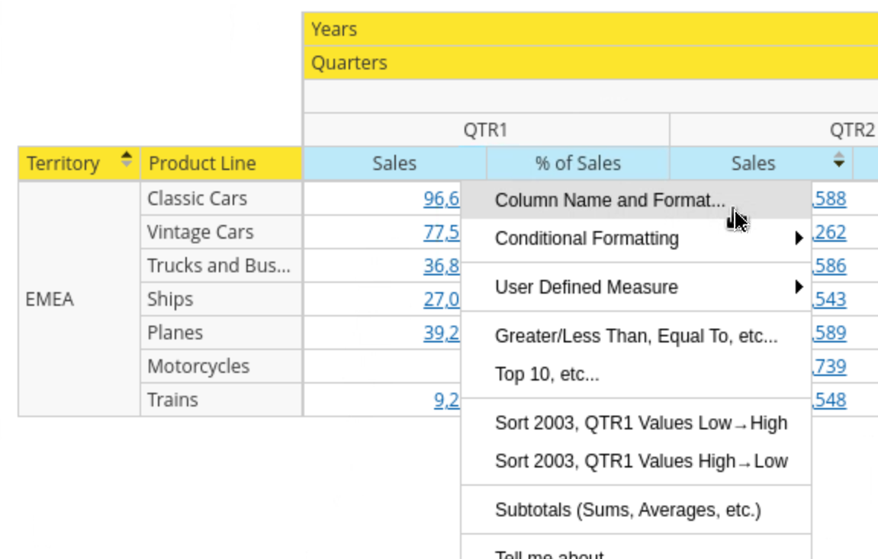Viewport: 878px width, 559px height.
Task: Click the Quarters field header
Action: click(349, 63)
